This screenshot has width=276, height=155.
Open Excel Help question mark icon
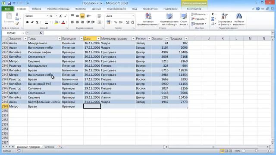click(258, 9)
